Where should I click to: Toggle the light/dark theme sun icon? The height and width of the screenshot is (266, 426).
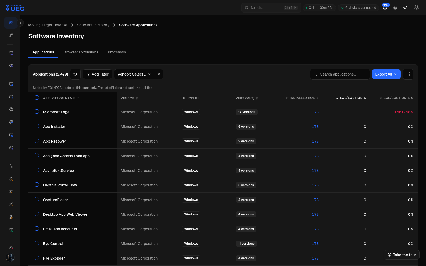point(405,8)
